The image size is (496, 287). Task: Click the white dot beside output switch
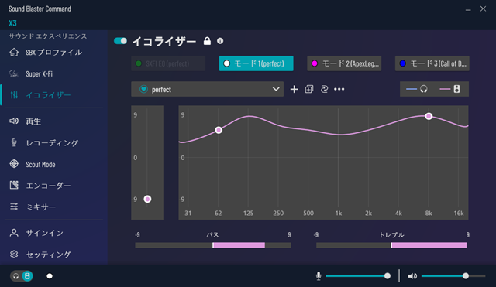[50, 276]
